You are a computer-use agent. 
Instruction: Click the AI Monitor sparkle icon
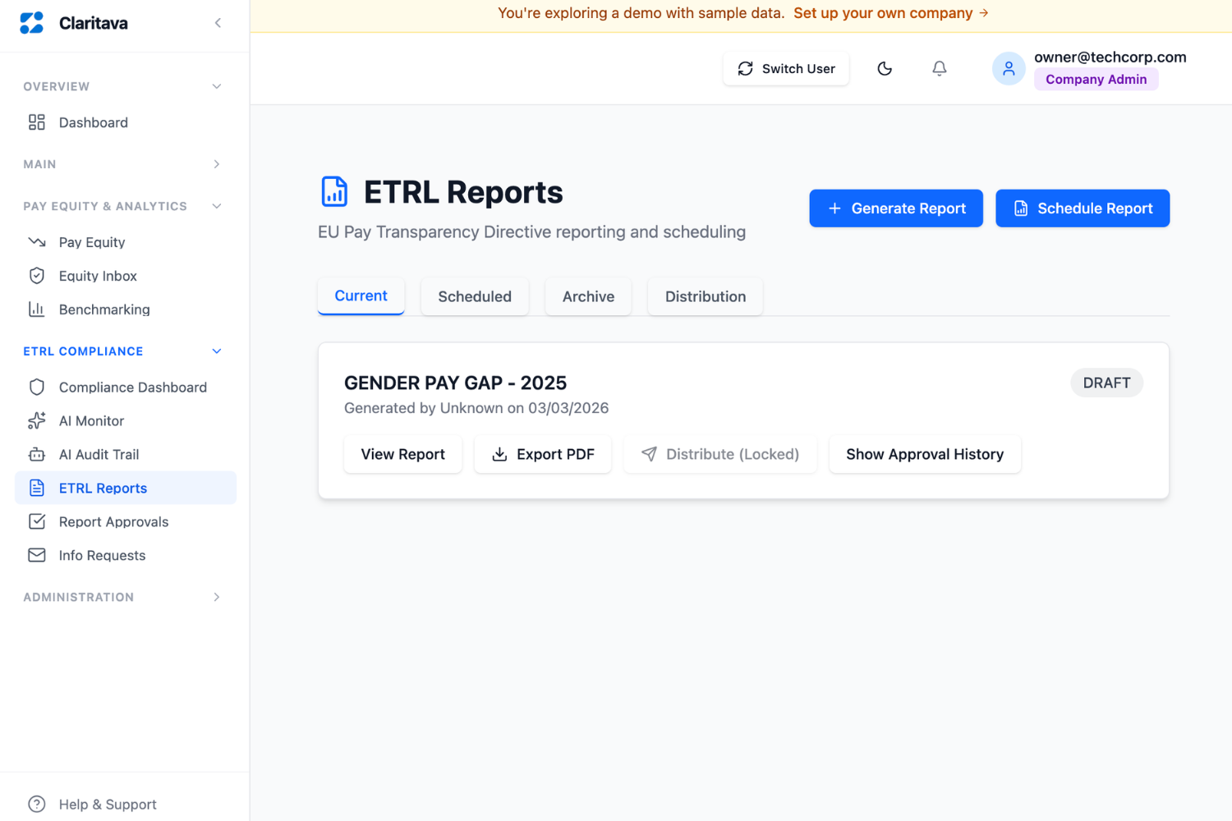pyautogui.click(x=37, y=420)
